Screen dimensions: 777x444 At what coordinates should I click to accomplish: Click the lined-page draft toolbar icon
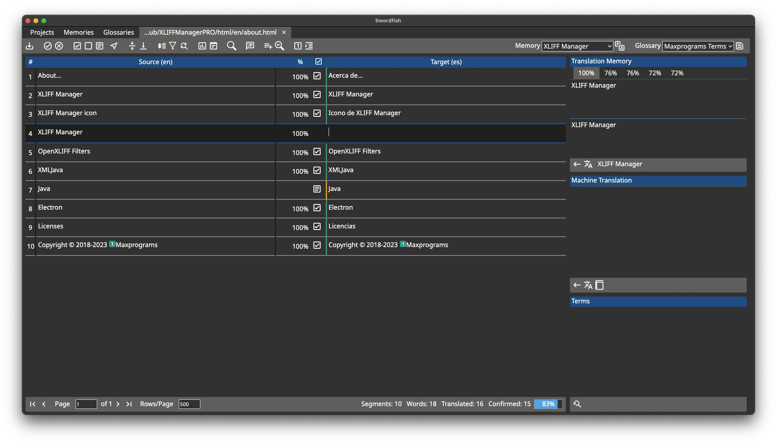[x=100, y=46]
